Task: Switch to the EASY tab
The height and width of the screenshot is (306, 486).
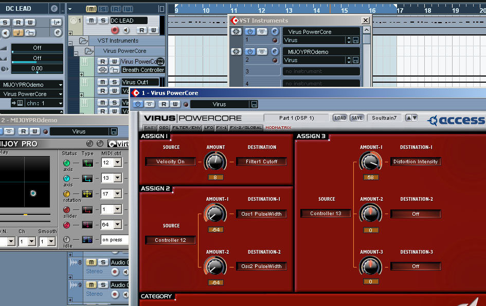Action: click(x=150, y=127)
